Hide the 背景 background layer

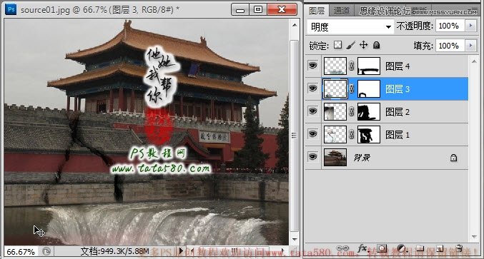pos(312,157)
